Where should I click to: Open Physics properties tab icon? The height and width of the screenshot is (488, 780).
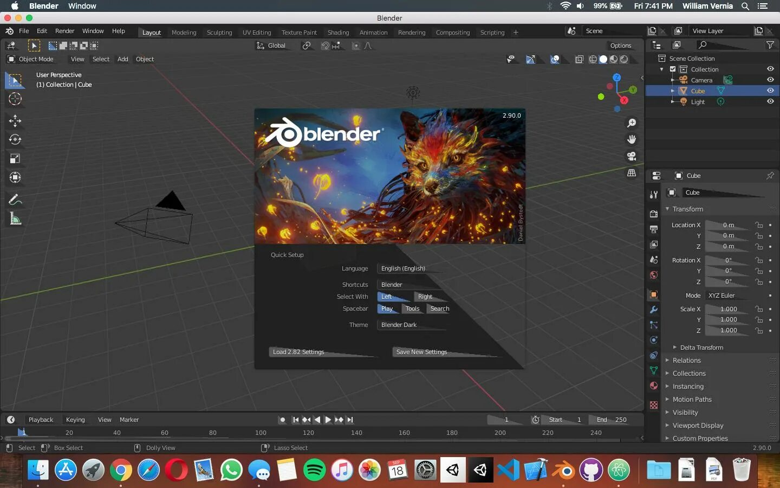(x=654, y=340)
